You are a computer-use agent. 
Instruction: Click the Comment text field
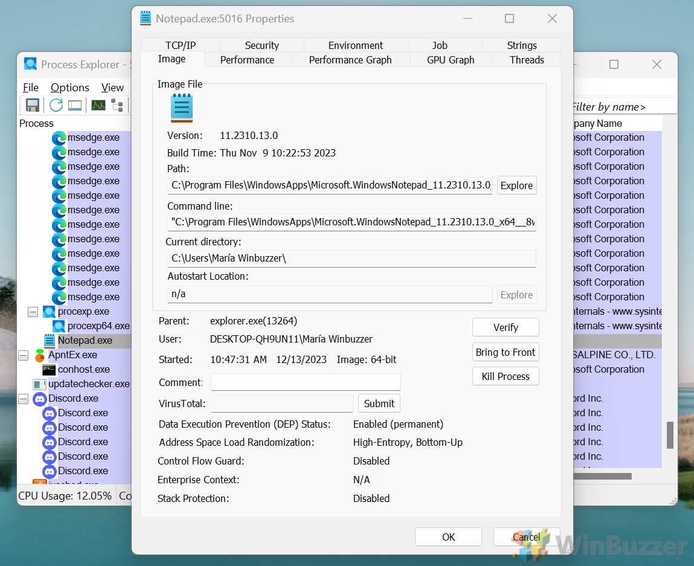pos(306,382)
